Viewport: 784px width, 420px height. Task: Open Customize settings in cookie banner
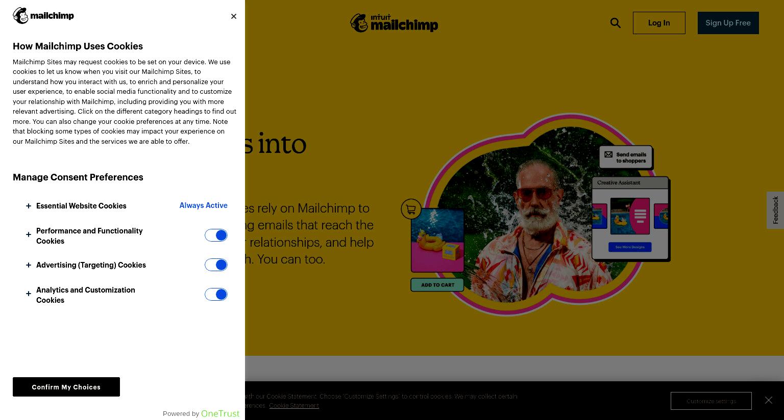tap(711, 401)
